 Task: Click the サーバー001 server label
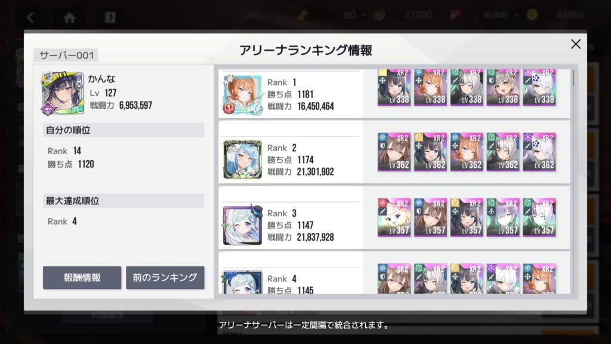66,56
